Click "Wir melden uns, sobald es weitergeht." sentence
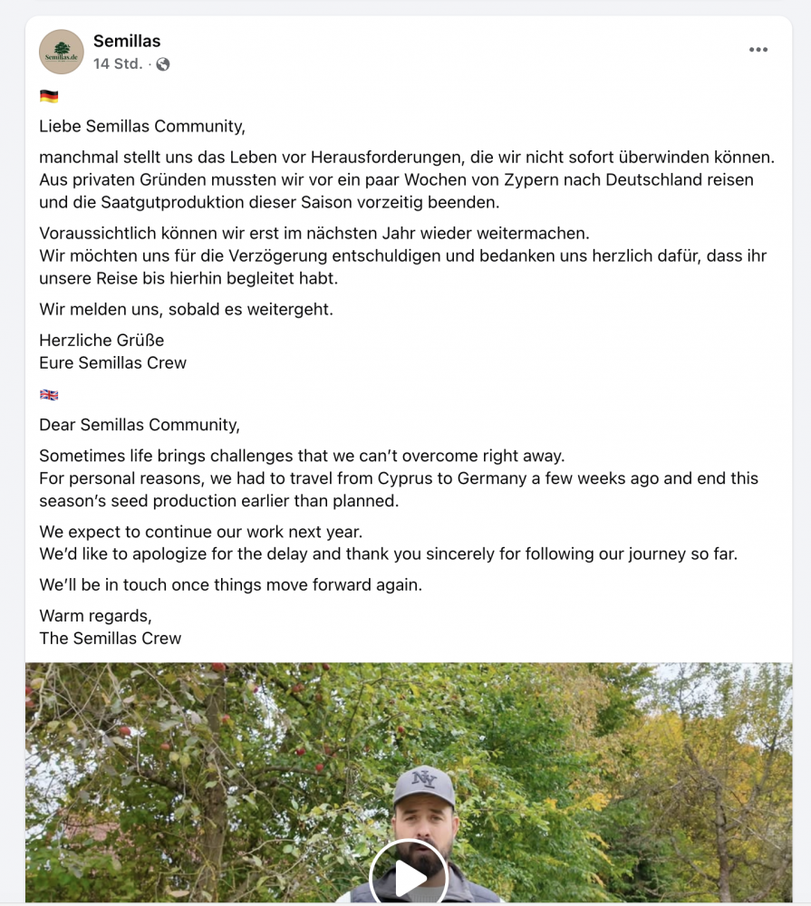Screen dimensions: 811x906 pos(186,309)
